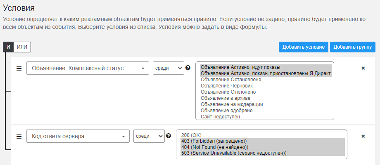This screenshot has width=380, height=165.
Task: Select Объявление Активно, идут показы
Action: (x=266, y=67)
